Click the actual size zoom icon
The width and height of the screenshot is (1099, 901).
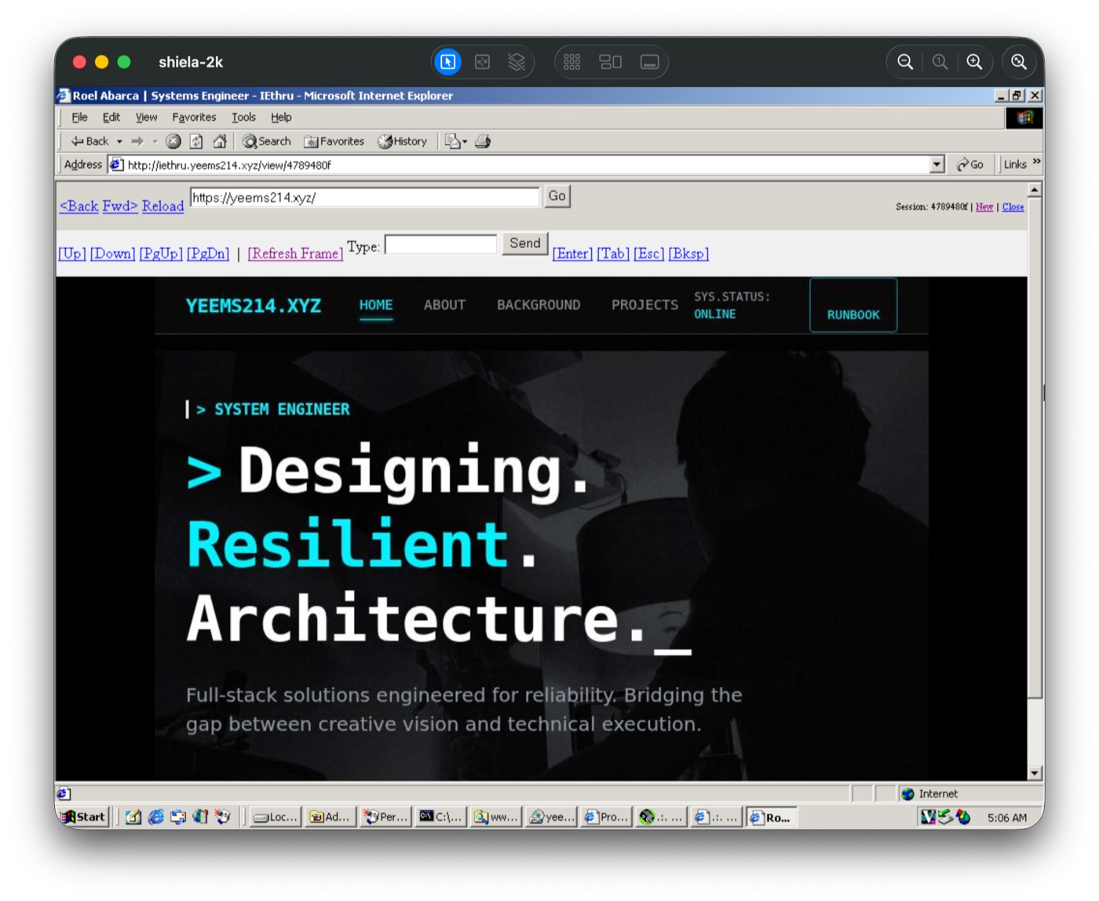[940, 62]
